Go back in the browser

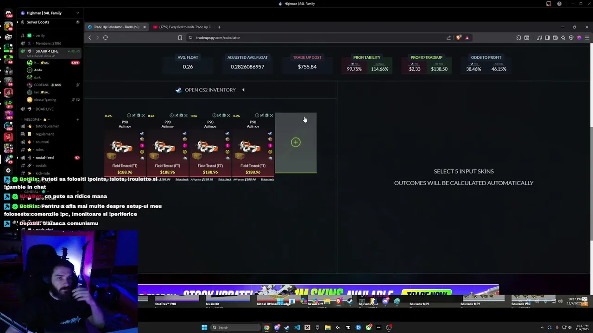(x=90, y=37)
